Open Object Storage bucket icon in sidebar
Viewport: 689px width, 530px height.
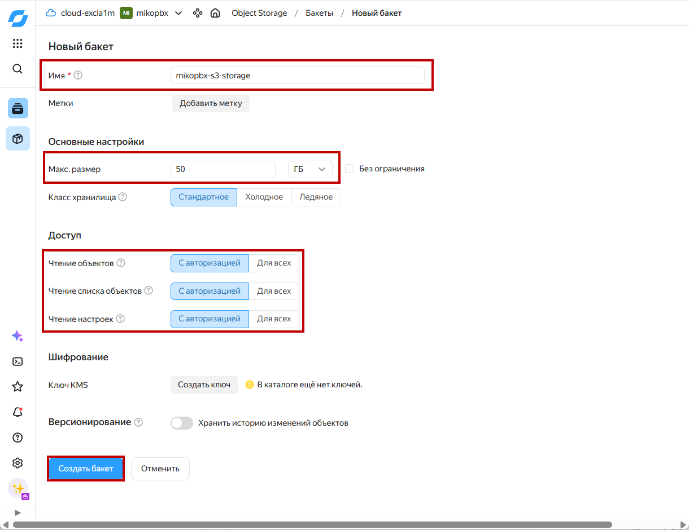click(18, 108)
